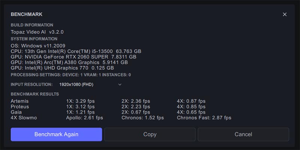This screenshot has width=300, height=150.
Task: Click the NVIDIA GeForce RTX 2060 SUPER line
Action: coord(73,57)
